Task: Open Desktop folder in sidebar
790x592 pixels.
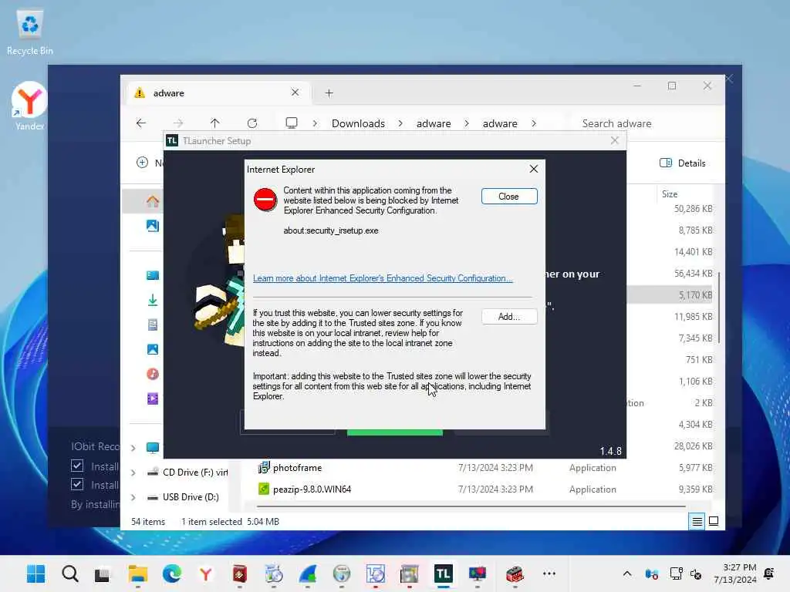Action: (152, 275)
